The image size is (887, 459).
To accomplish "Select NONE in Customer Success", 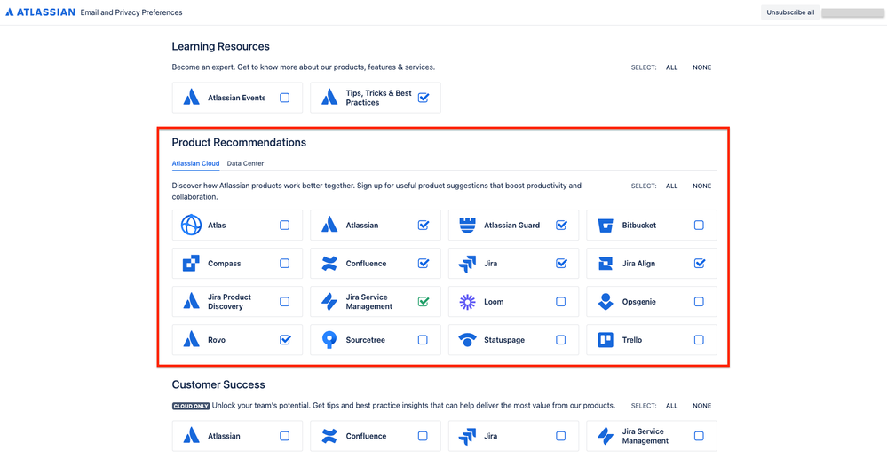I will click(x=702, y=406).
